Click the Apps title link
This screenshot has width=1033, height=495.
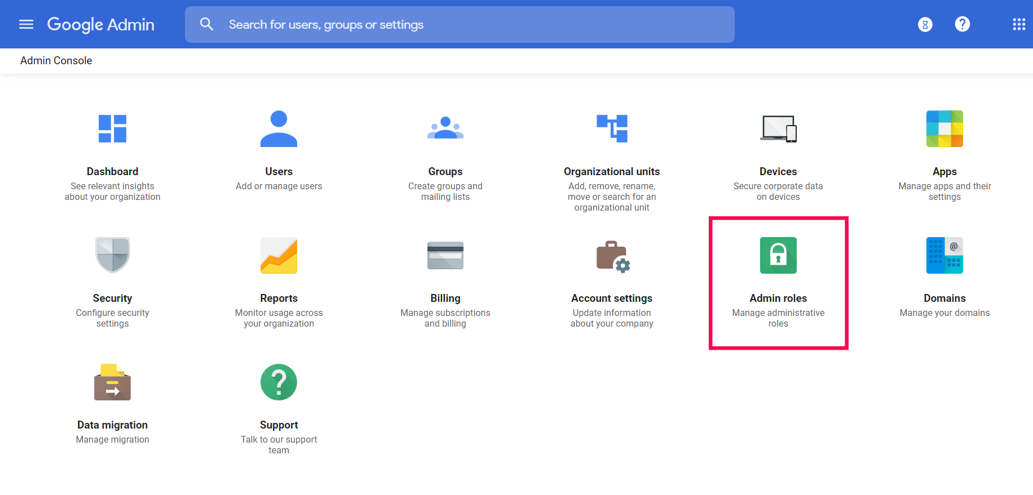click(945, 172)
